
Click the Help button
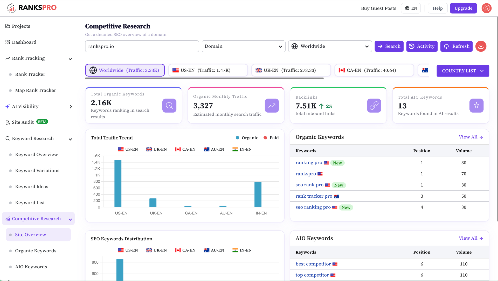(x=438, y=8)
